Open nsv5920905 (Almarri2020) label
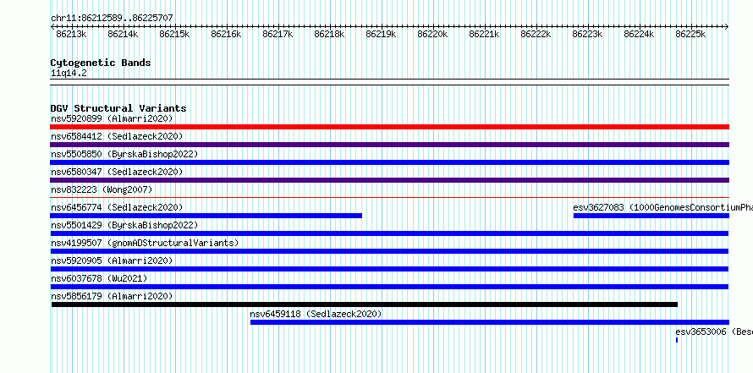The image size is (753, 373). 112,261
